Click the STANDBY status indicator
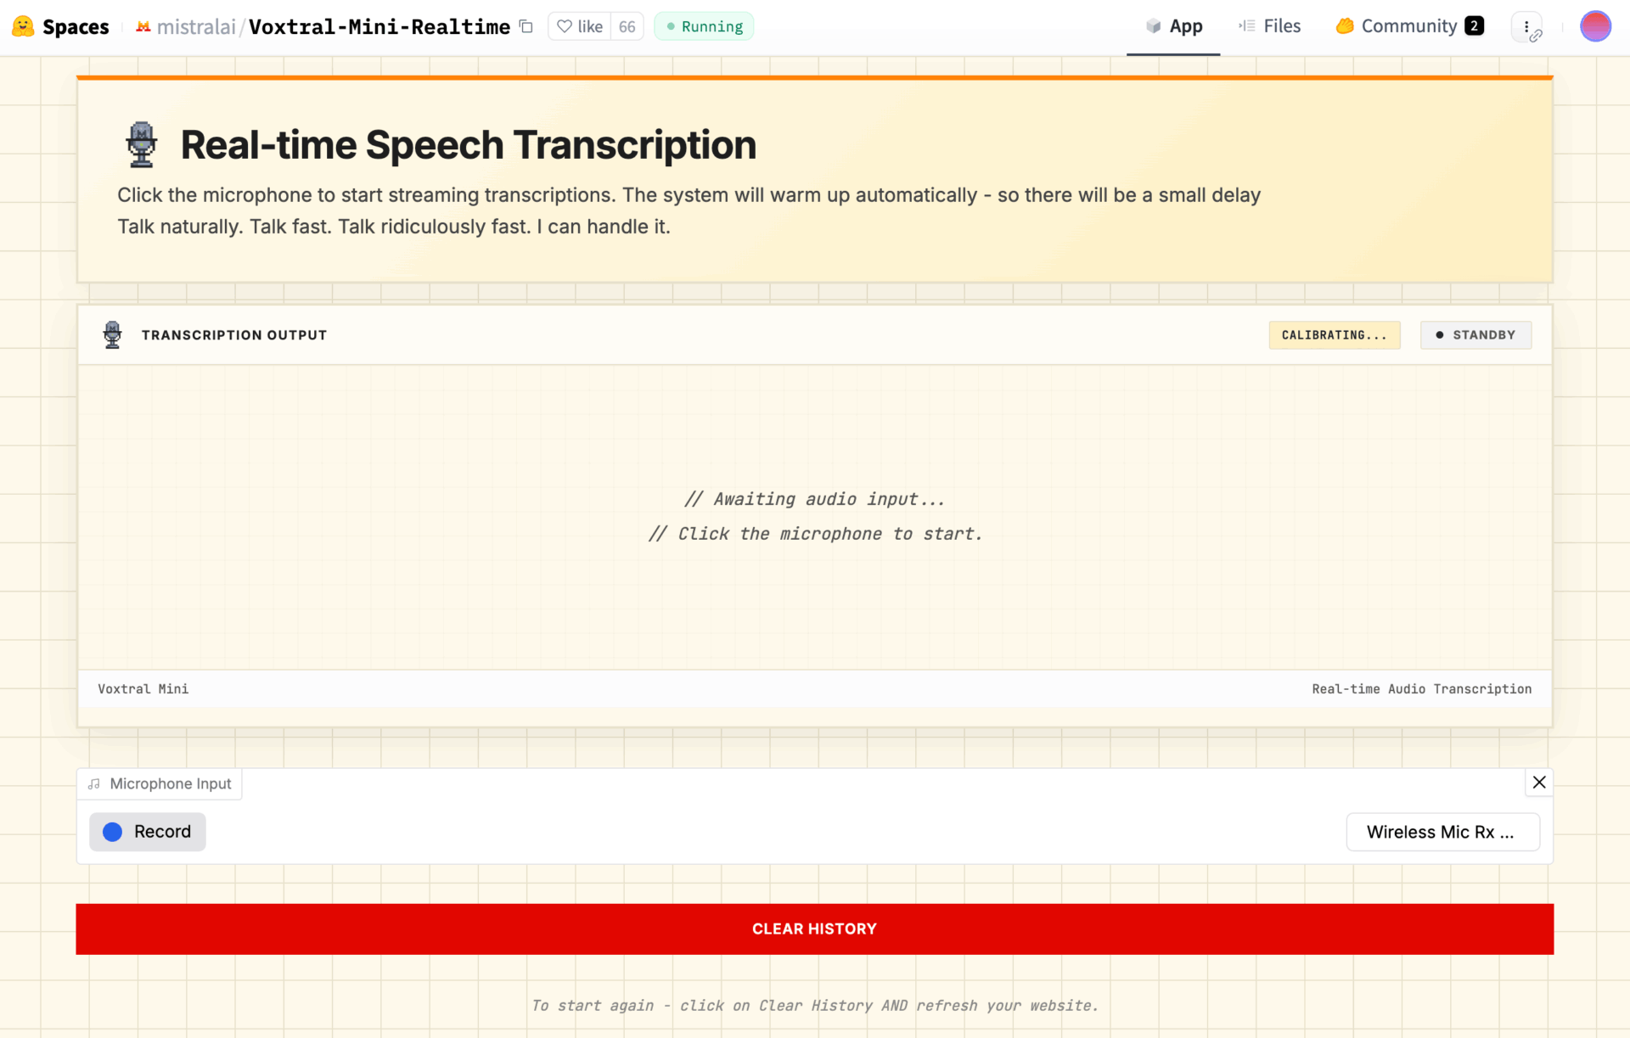This screenshot has height=1038, width=1630. point(1475,334)
